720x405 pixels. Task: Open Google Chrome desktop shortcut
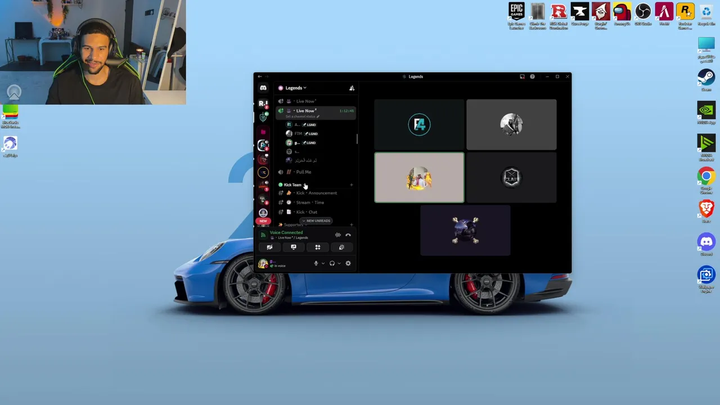706,181
